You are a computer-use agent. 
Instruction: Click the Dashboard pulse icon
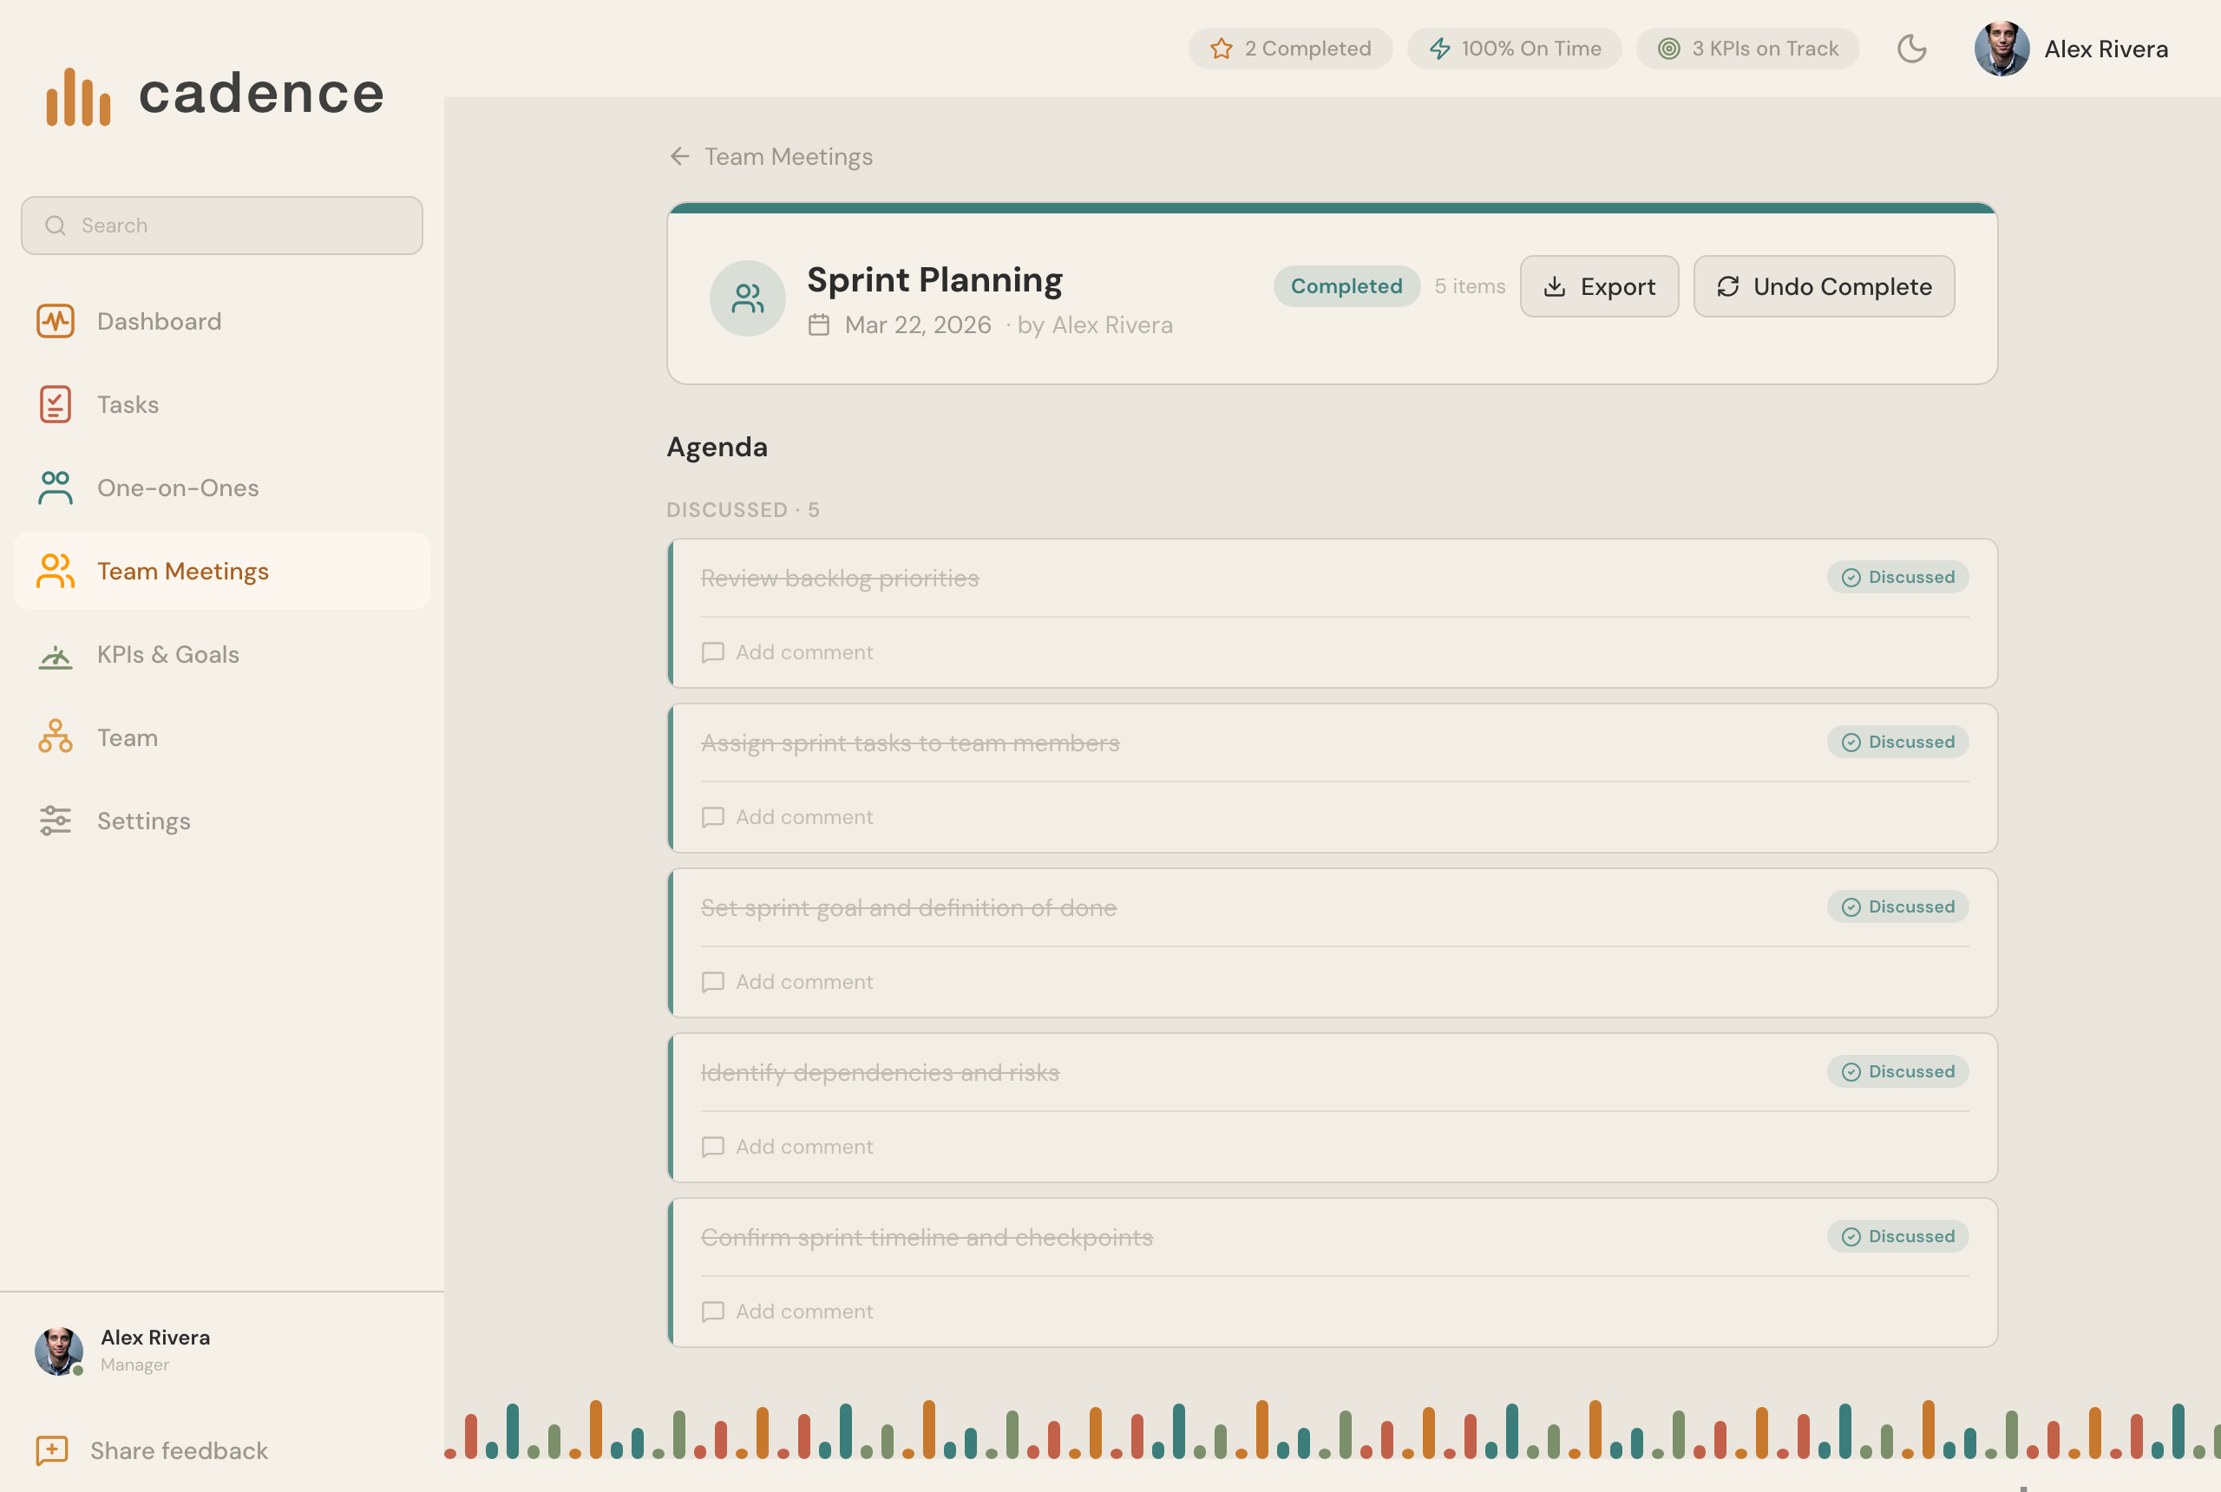[56, 322]
